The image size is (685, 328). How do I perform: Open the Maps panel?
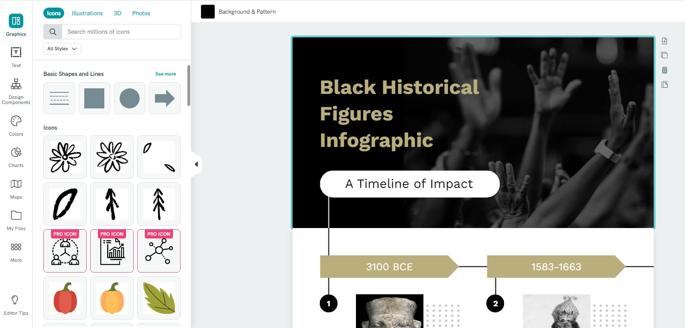(16, 189)
